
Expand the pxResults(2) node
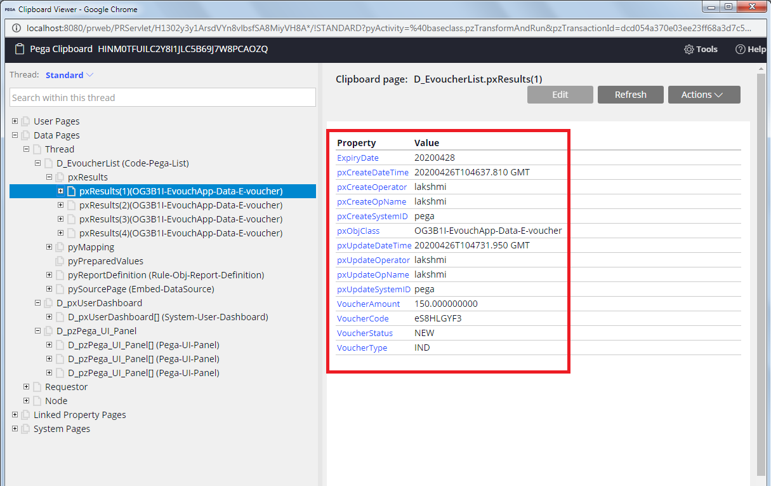pyautogui.click(x=60, y=205)
